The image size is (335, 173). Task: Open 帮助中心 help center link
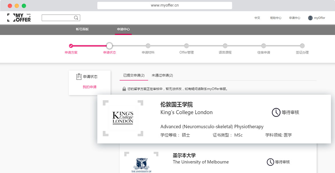pyautogui.click(x=276, y=18)
